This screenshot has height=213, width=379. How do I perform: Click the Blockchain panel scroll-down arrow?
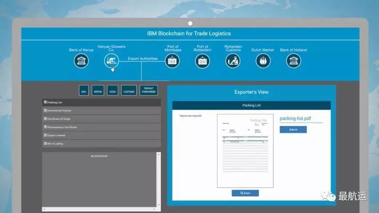click(x=159, y=205)
